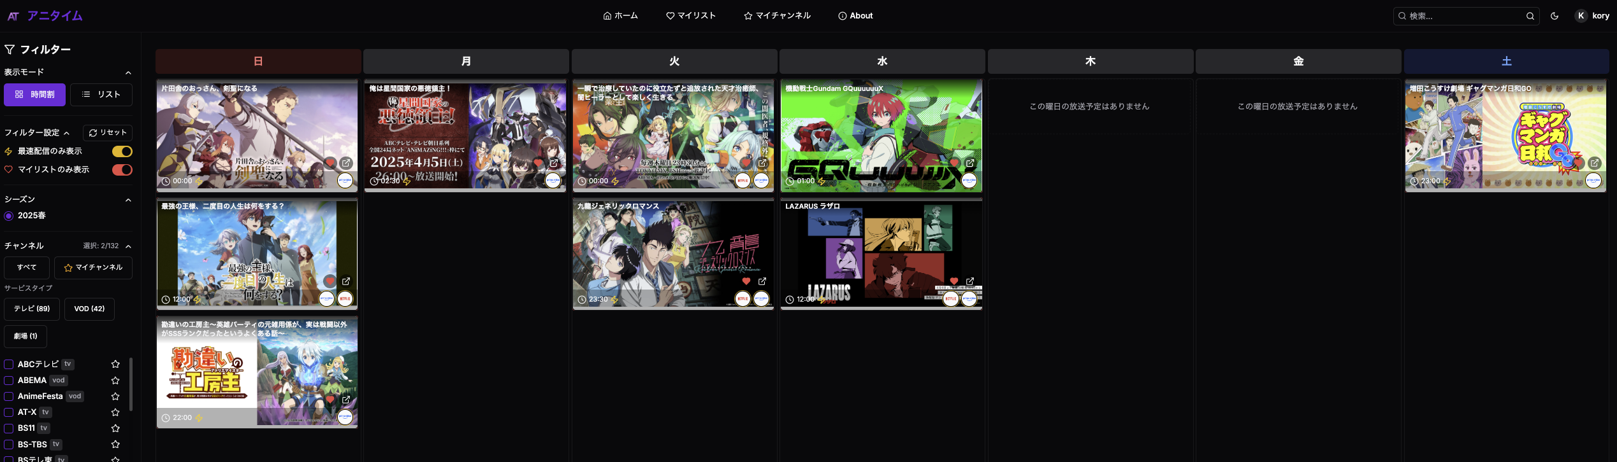
Task: Open マイリスト in top navigation
Action: [x=691, y=16]
